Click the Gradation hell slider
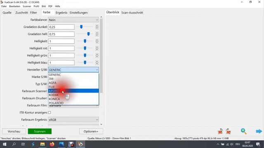The height and width of the screenshot is (148, 264). (85, 34)
